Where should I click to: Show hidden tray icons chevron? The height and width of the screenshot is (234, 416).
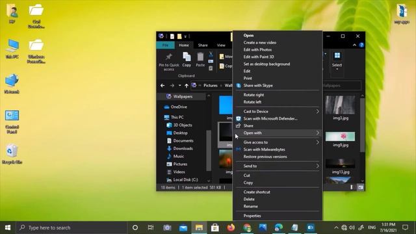[x=336, y=227]
